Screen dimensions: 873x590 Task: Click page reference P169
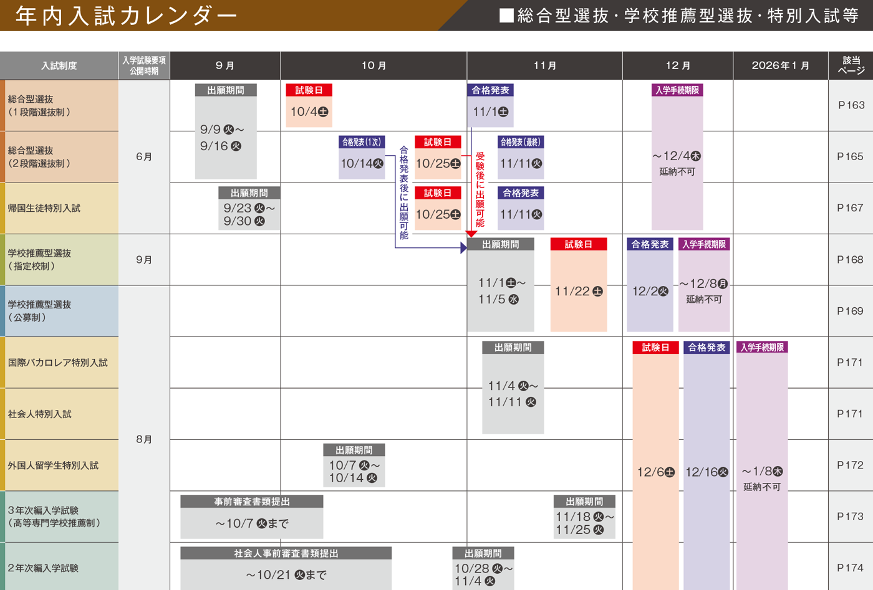(x=851, y=311)
